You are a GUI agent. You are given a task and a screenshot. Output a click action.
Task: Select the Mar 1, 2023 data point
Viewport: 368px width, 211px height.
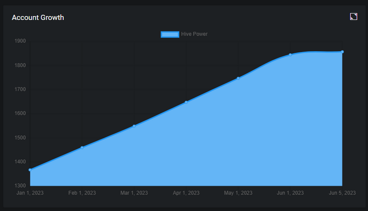(x=134, y=126)
